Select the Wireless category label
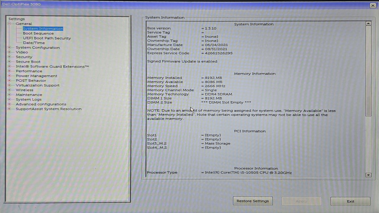Image resolution: width=379 pixels, height=213 pixels. click(x=25, y=90)
